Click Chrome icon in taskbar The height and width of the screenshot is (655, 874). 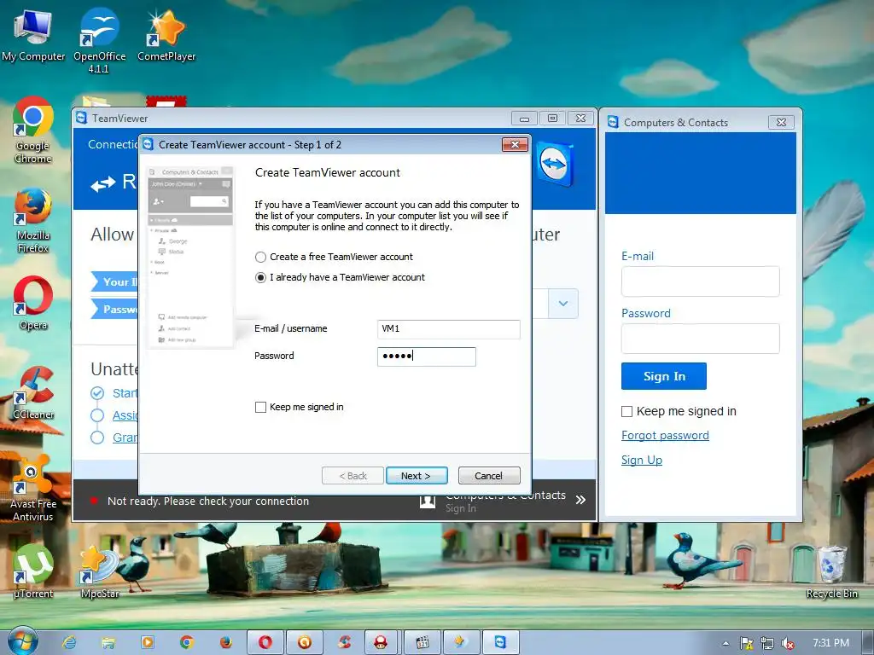pyautogui.click(x=187, y=643)
